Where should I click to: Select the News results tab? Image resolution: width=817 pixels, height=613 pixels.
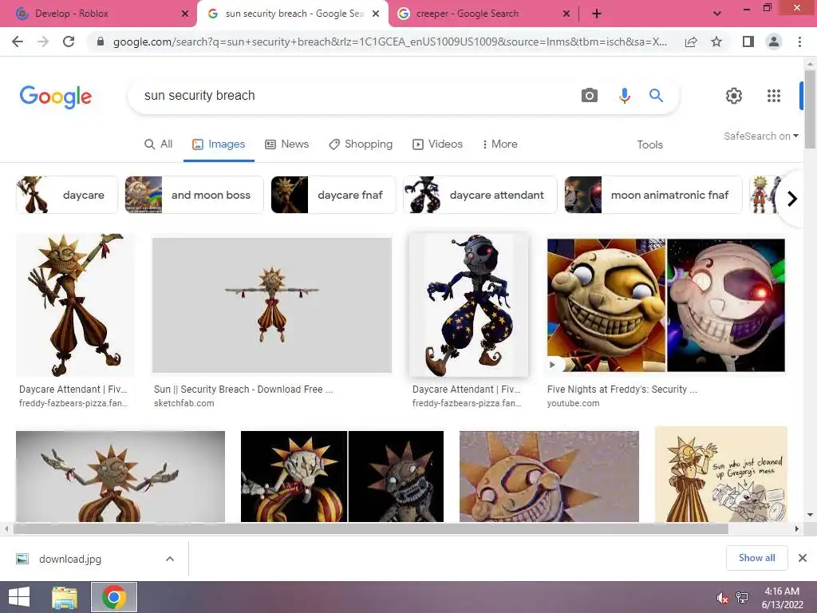pyautogui.click(x=287, y=144)
